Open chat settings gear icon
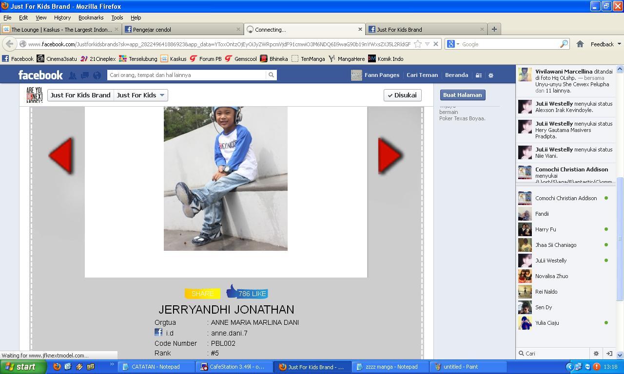 pyautogui.click(x=596, y=354)
